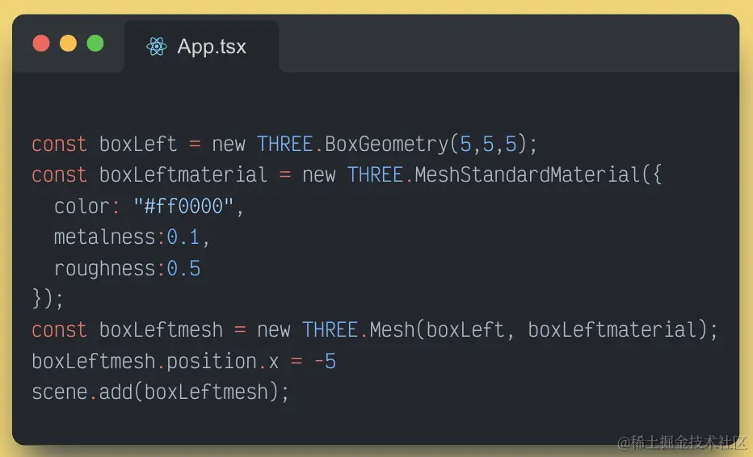Click the "#ff0000" color string value

tap(183, 207)
